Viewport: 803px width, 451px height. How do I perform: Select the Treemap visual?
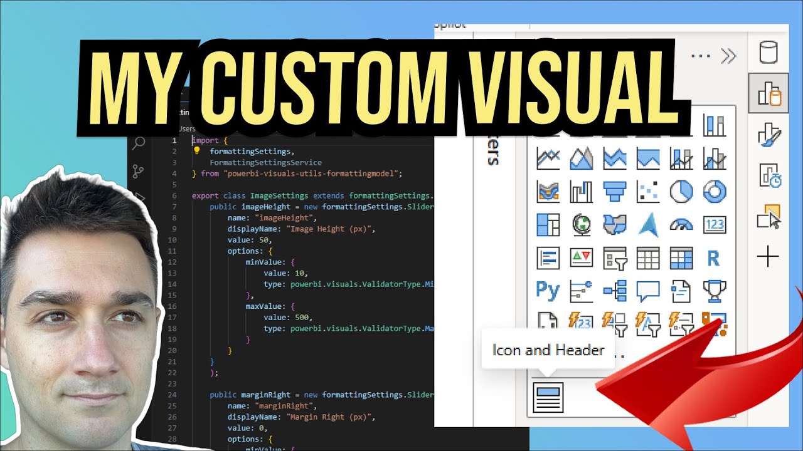tap(548, 225)
